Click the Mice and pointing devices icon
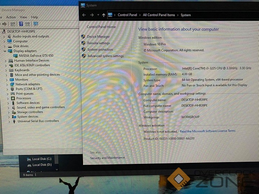 [x=12, y=75]
